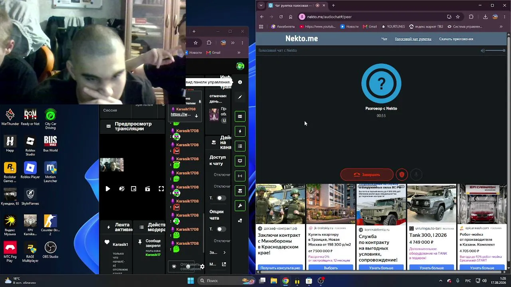Open the tab search dropdown arrow
The width and height of the screenshot is (511, 287).
[261, 6]
